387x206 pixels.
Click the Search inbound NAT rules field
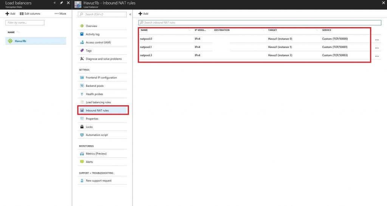pyautogui.click(x=261, y=23)
